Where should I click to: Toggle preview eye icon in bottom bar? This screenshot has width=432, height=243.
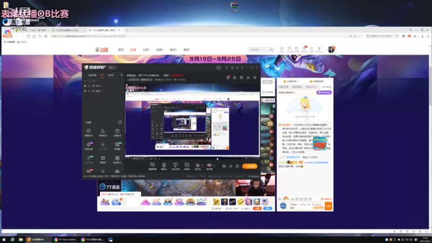tap(231, 166)
